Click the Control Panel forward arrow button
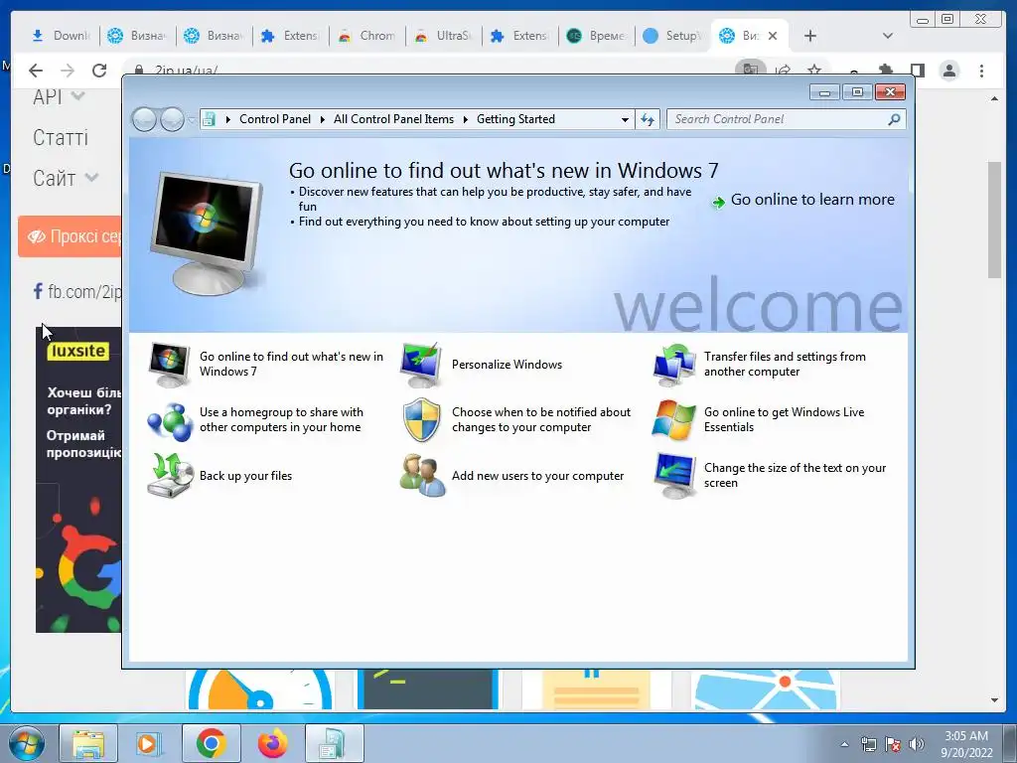1017x763 pixels. tap(172, 119)
